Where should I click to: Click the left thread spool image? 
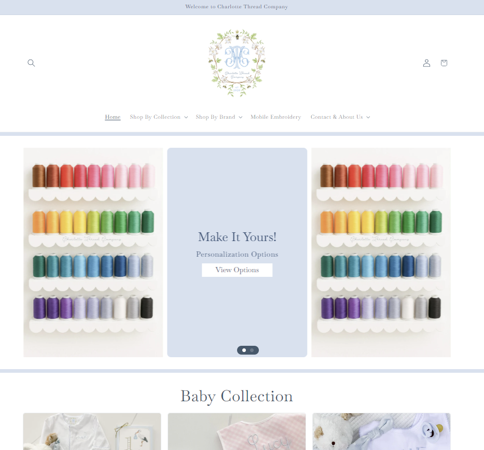pos(93,252)
